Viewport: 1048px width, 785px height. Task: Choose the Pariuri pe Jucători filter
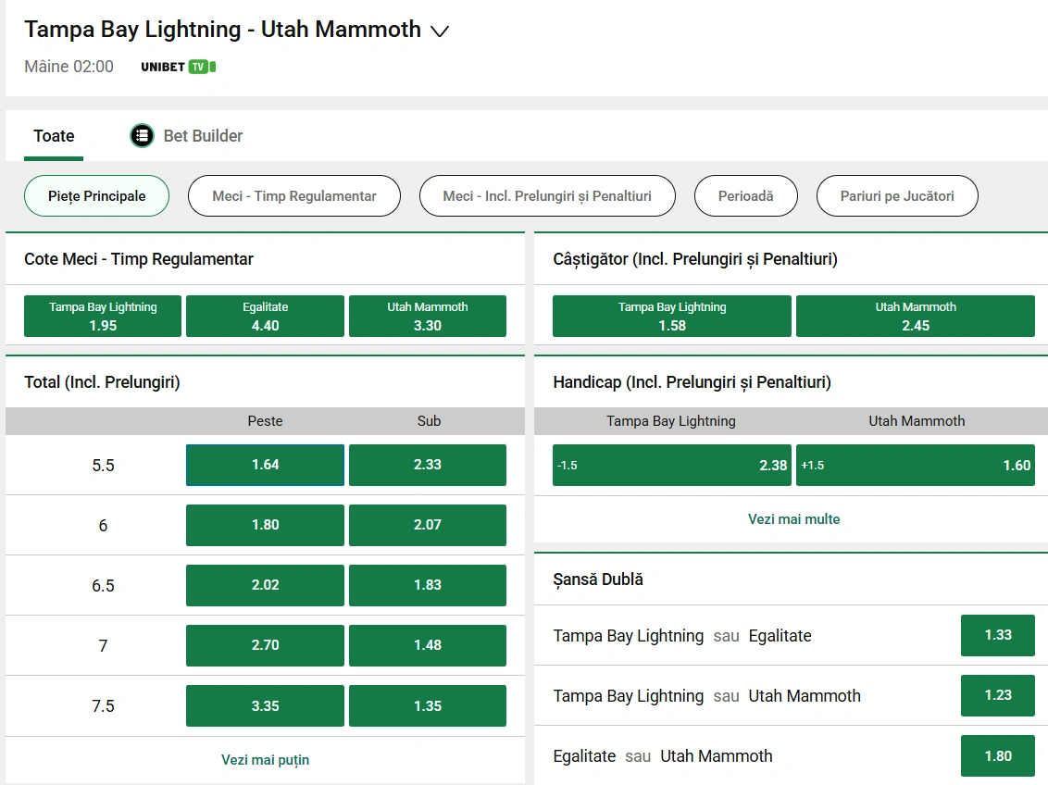pos(897,196)
